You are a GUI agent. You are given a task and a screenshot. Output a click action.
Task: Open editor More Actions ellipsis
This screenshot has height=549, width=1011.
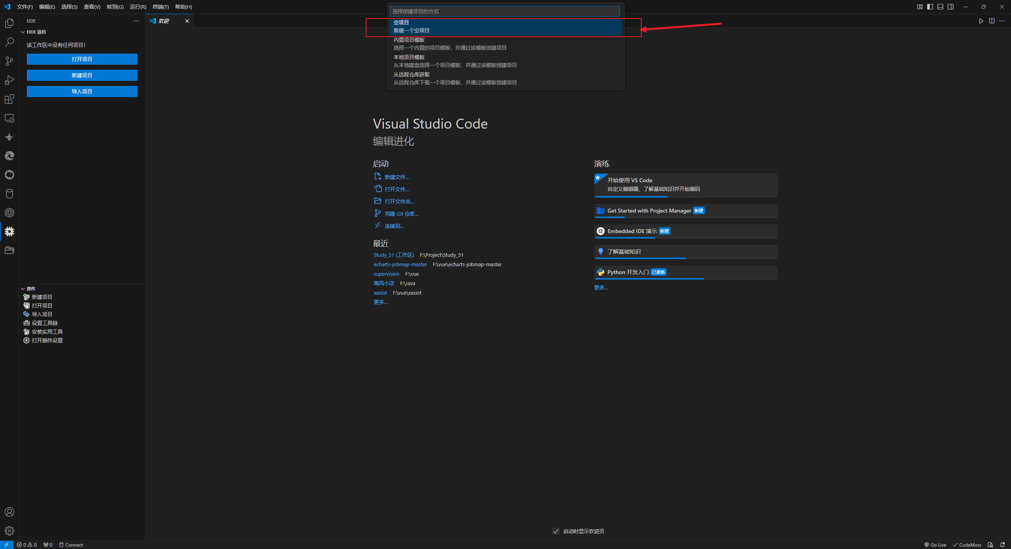[1002, 21]
